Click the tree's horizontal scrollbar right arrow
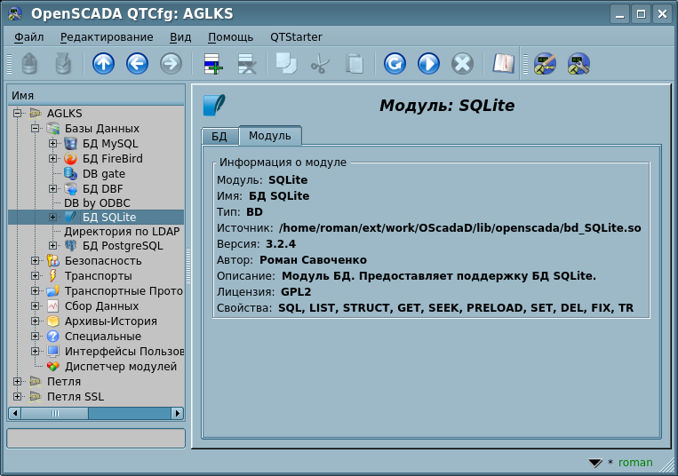Viewport: 678px width, 476px height. (178, 413)
